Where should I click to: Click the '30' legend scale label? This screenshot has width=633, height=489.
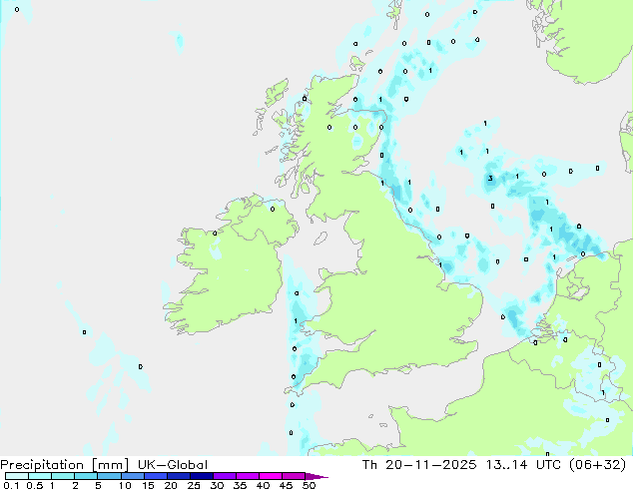(217, 485)
